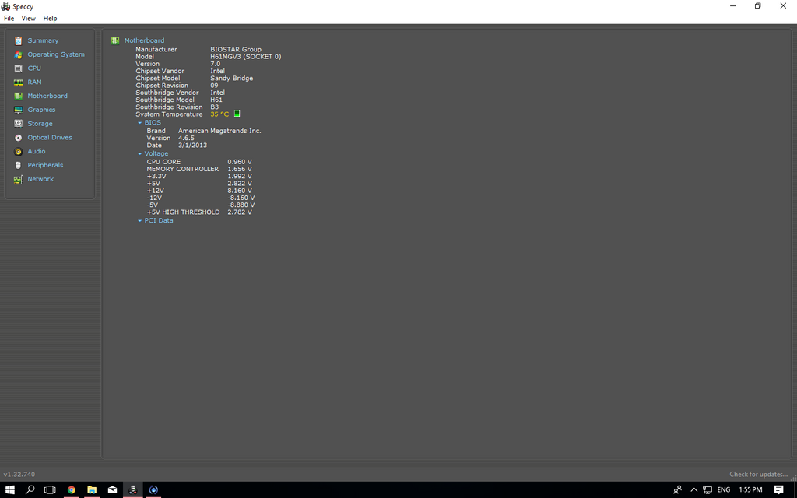The width and height of the screenshot is (797, 498).
Task: Click the ENG language indicator
Action: point(724,490)
